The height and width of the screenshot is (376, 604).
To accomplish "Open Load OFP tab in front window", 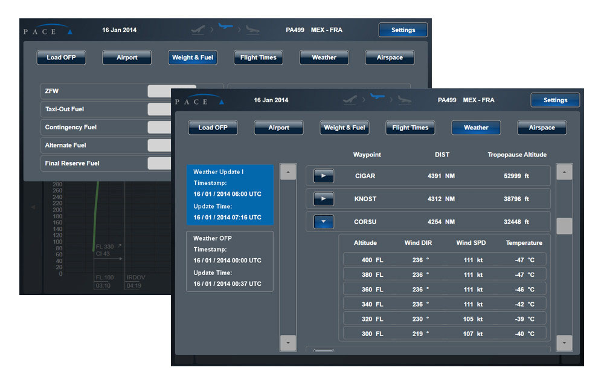I will pos(213,128).
